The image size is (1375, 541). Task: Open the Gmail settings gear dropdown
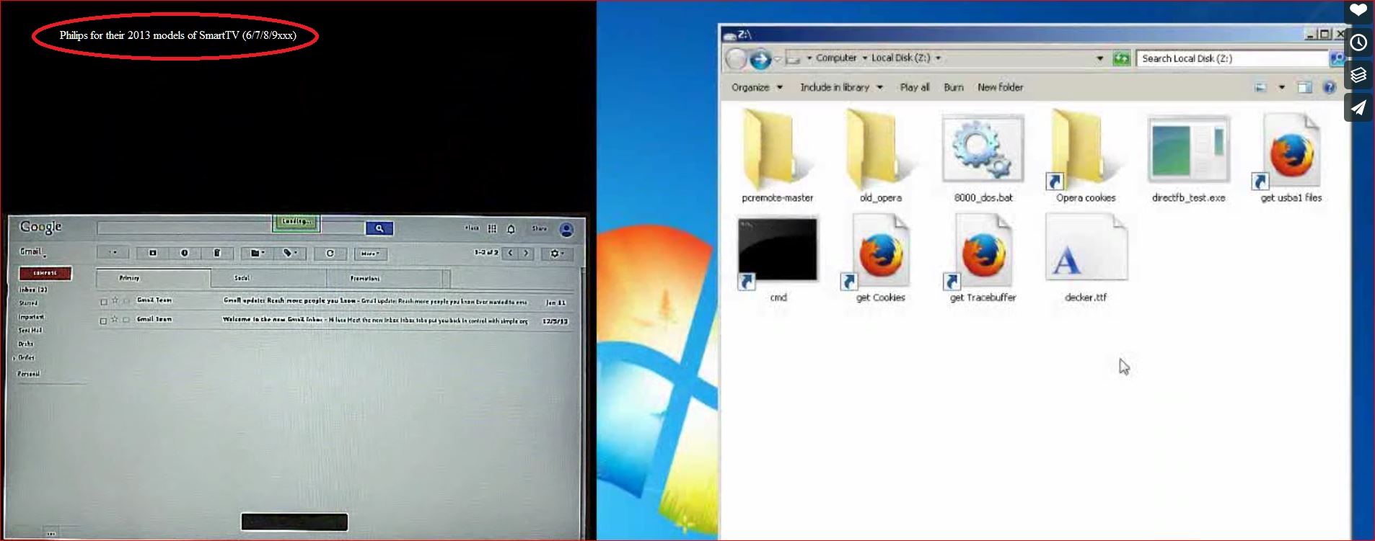[x=556, y=254]
